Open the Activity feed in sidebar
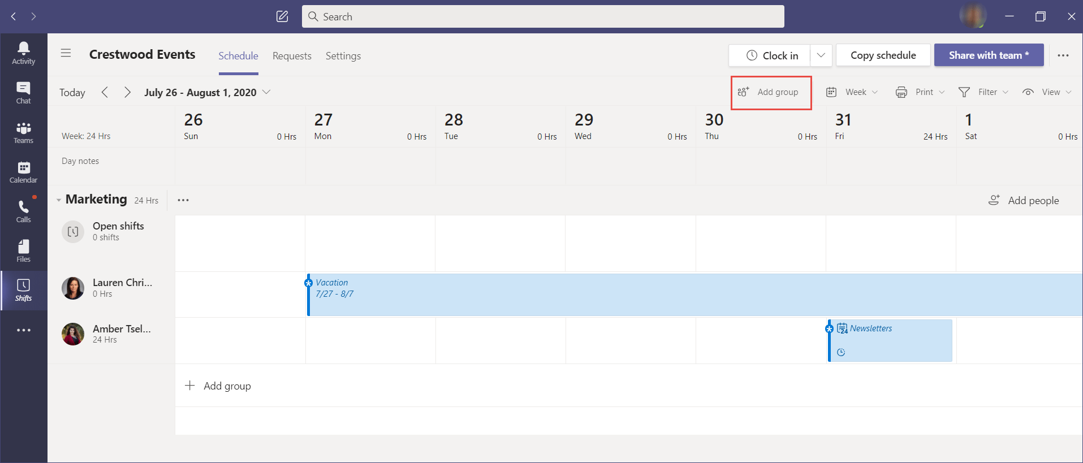Screen dimensions: 1083x463 pyautogui.click(x=24, y=53)
